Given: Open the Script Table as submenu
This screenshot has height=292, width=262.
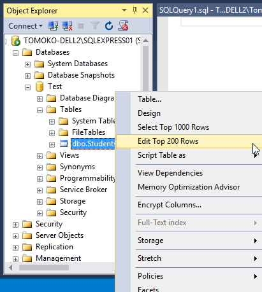Looking at the screenshot, I should pos(189,155).
